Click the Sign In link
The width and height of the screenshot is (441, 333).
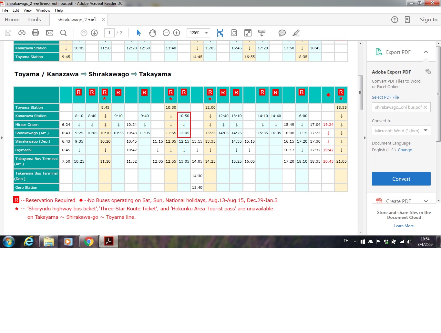(x=428, y=20)
